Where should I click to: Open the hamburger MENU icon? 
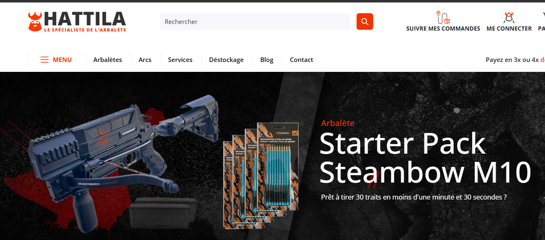44,60
